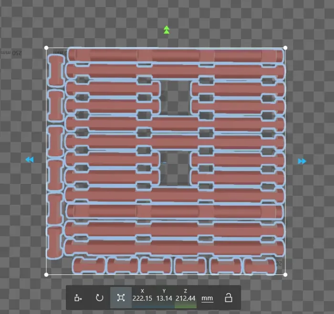Open the mm units selector
Viewport: 334px width, 314px height.
[x=207, y=298]
